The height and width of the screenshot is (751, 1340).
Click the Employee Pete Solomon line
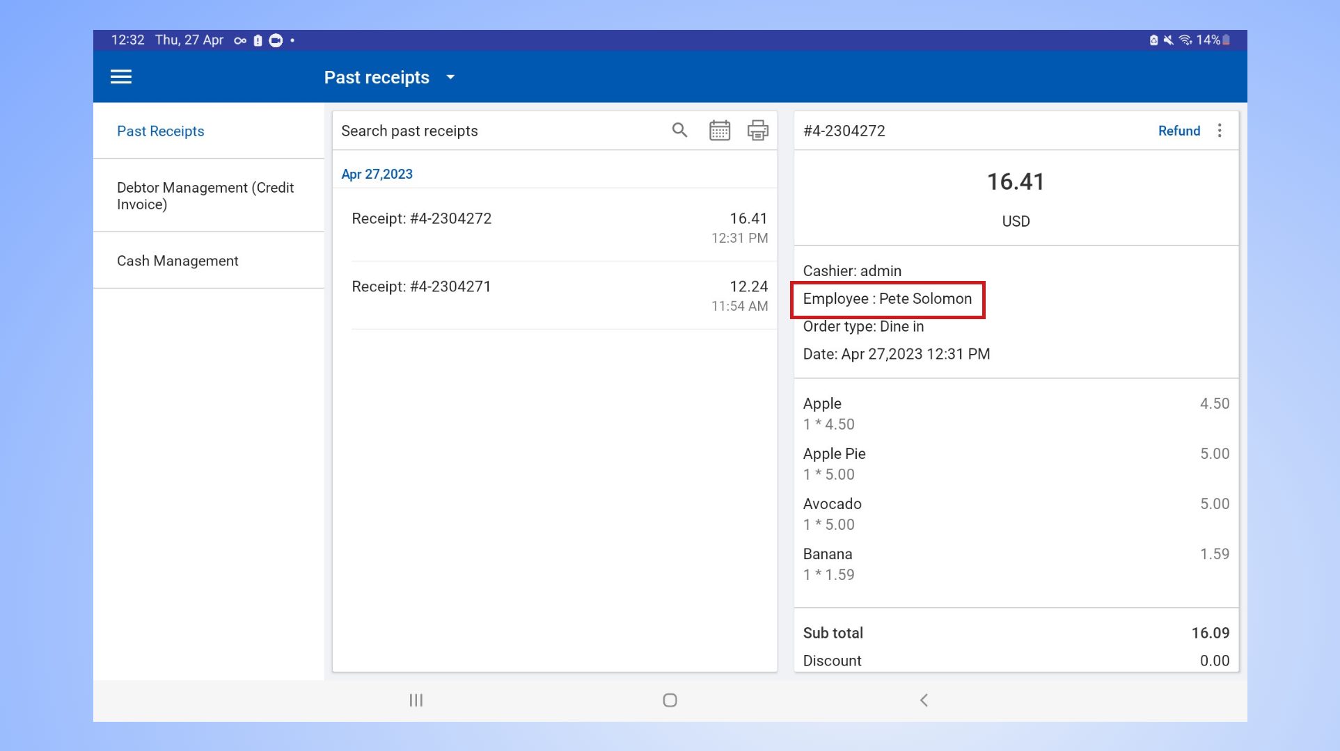point(887,299)
